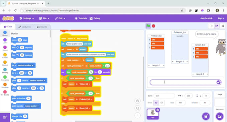Viewport: 227px width, 122px height.
Task: Enter full screen stage mode
Action: (223, 26)
